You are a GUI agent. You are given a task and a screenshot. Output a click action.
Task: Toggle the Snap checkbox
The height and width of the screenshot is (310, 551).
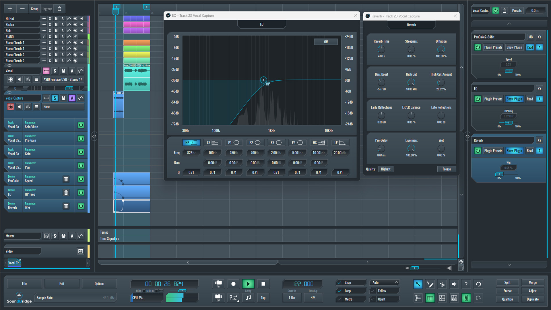coord(339,282)
